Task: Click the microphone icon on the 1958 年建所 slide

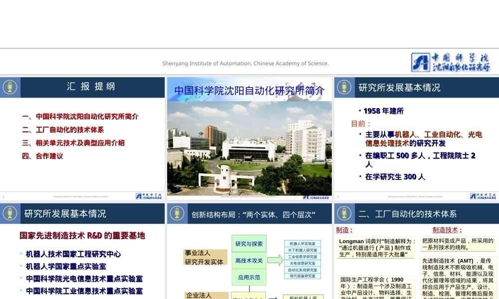Action: coord(344,87)
